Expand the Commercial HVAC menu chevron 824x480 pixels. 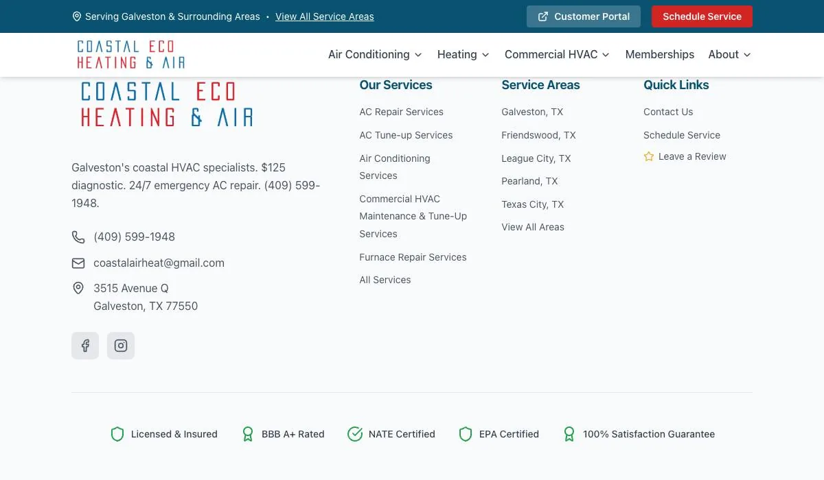pyautogui.click(x=606, y=55)
